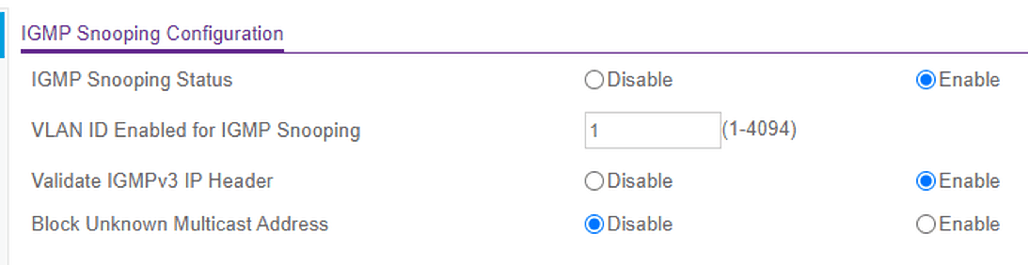Screen dimensions: 1028x265
Task: Select Disable radio for Validate IGMPv3 IP Header
Action: [x=594, y=181]
